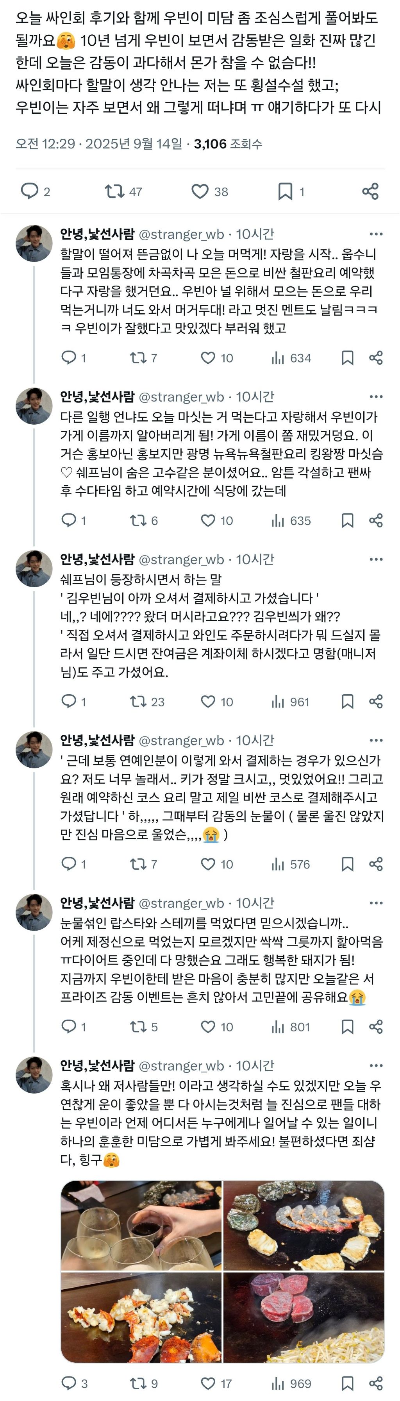Open more options on first reply
Viewport: 400px width, 1401px height.
(375, 234)
